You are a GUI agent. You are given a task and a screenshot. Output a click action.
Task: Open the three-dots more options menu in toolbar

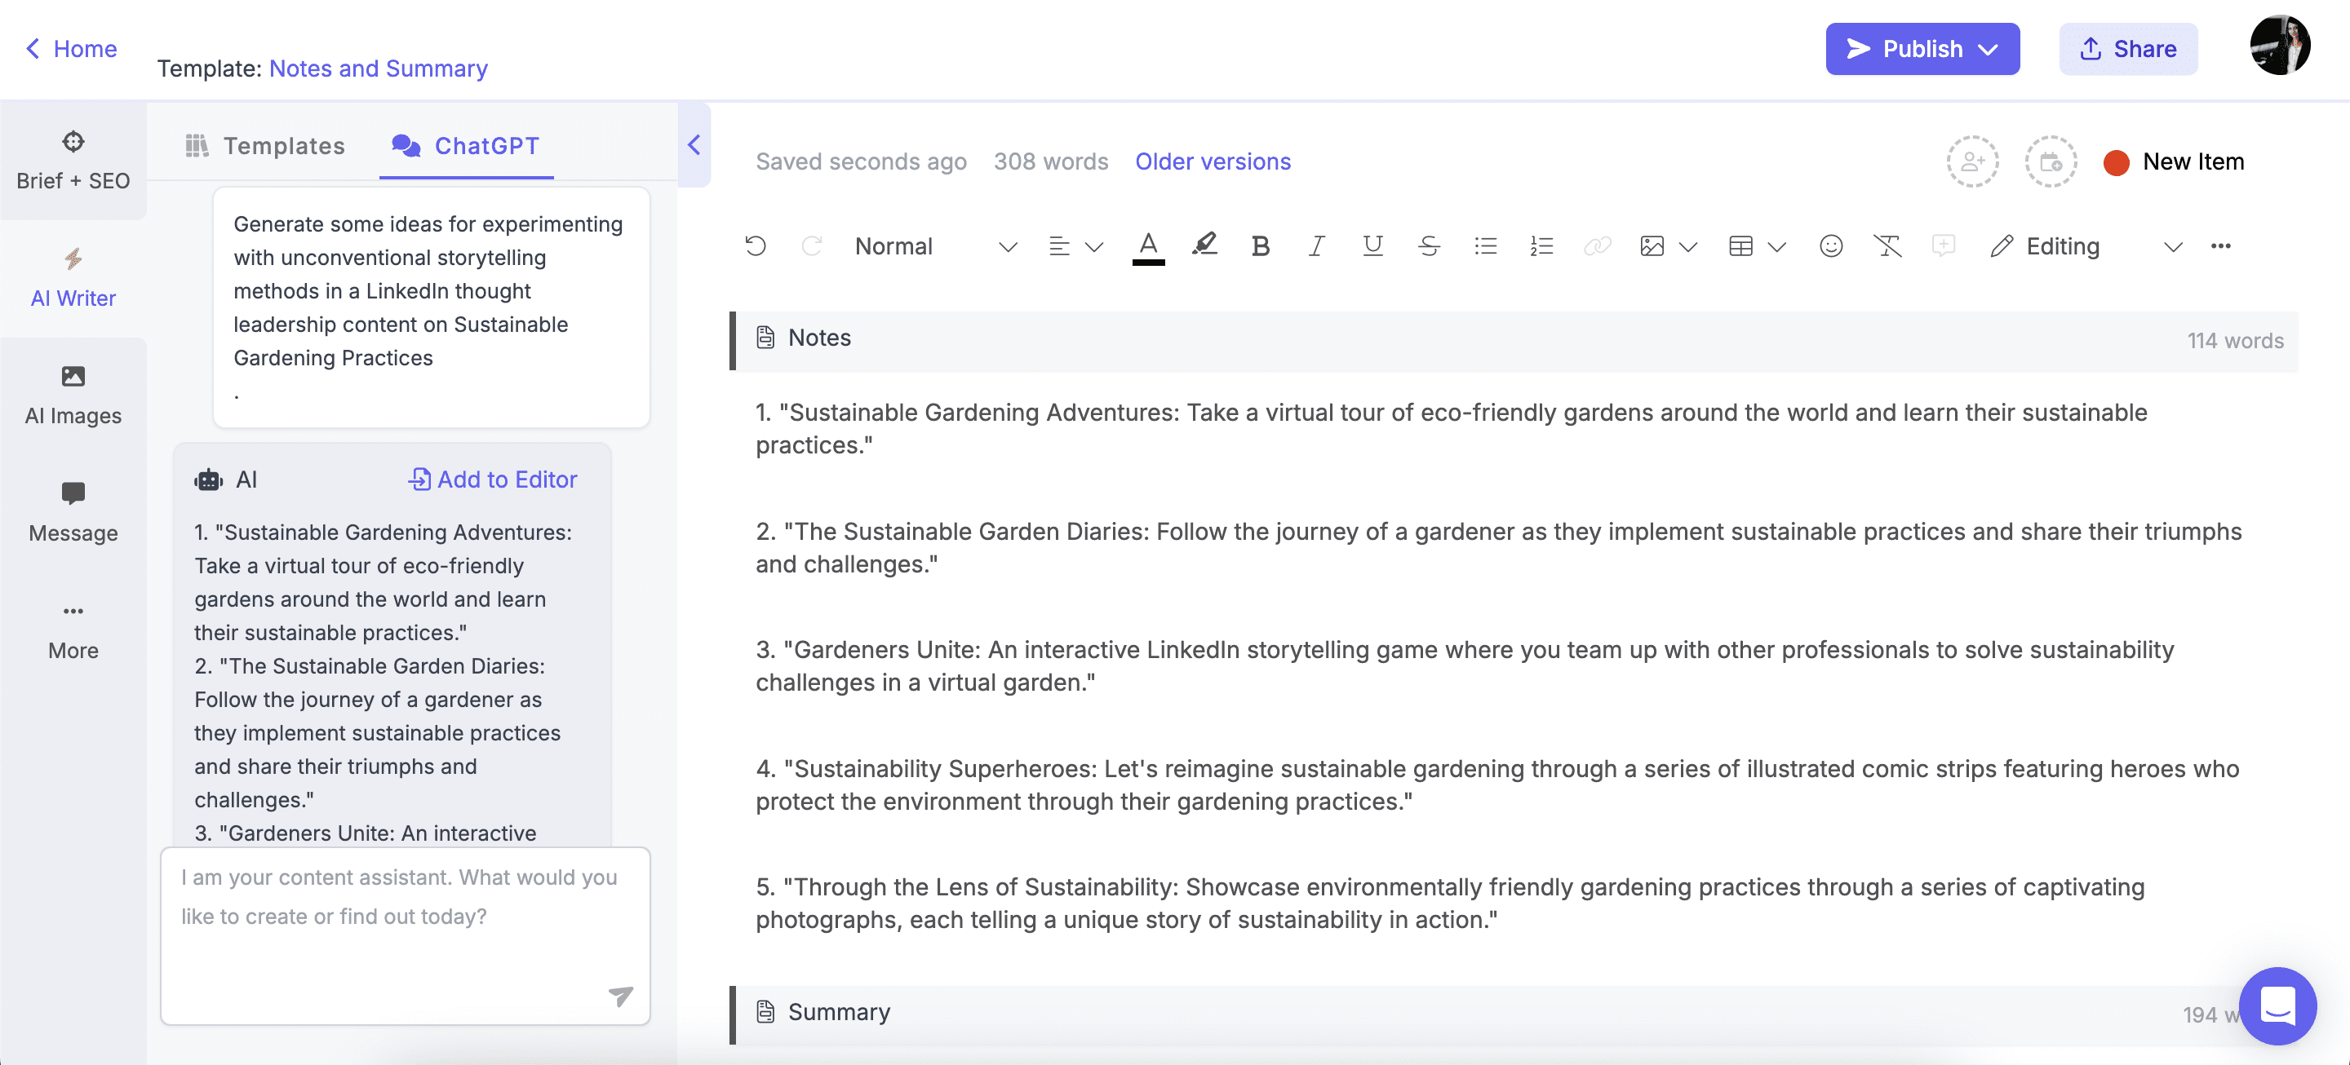2220,246
